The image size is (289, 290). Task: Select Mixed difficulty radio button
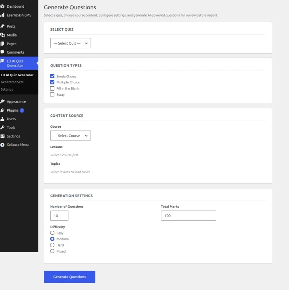coord(52,251)
